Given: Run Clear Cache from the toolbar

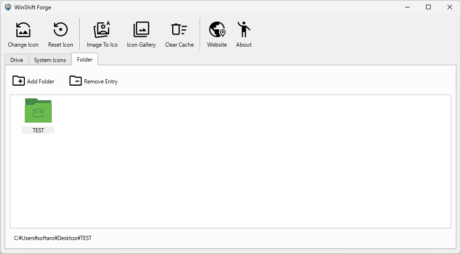Looking at the screenshot, I should (179, 34).
